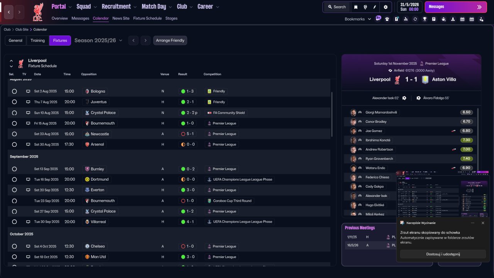Select the Chelsea fixture radio button
Viewport: 494px width, 278px height.
[14, 246]
